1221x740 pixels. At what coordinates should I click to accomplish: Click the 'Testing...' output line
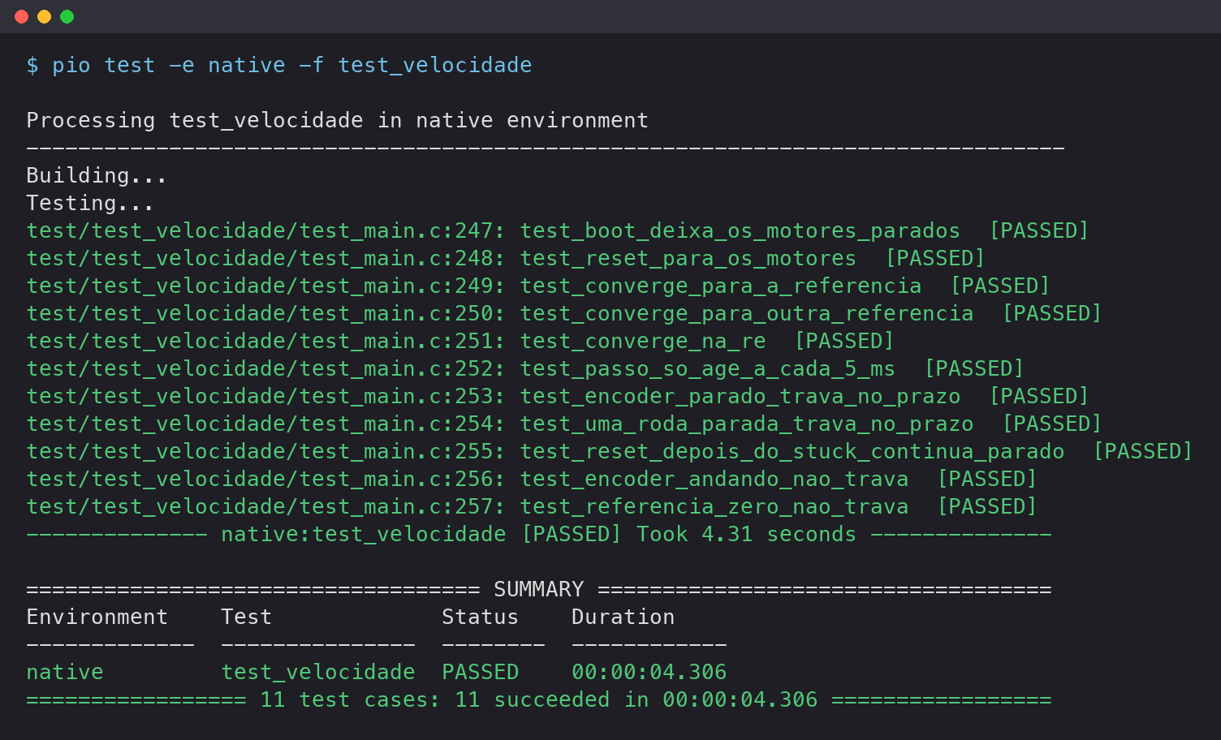point(90,203)
